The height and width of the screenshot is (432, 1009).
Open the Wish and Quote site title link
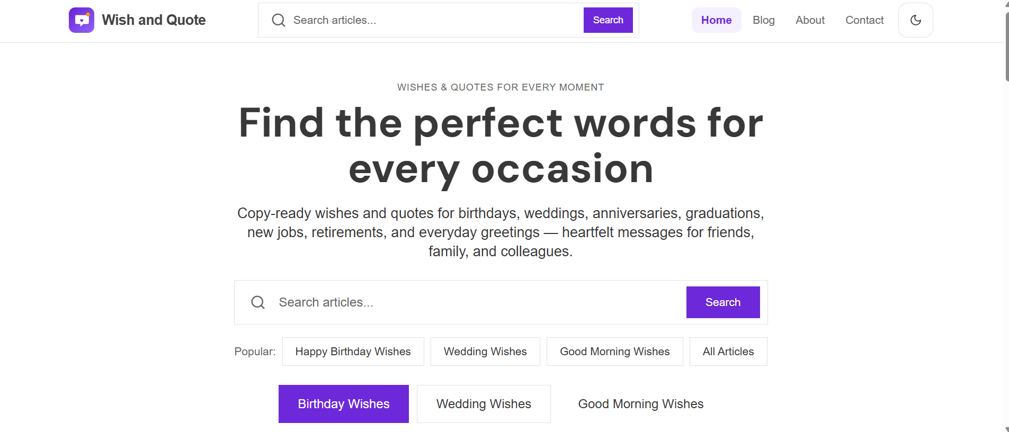(x=154, y=20)
